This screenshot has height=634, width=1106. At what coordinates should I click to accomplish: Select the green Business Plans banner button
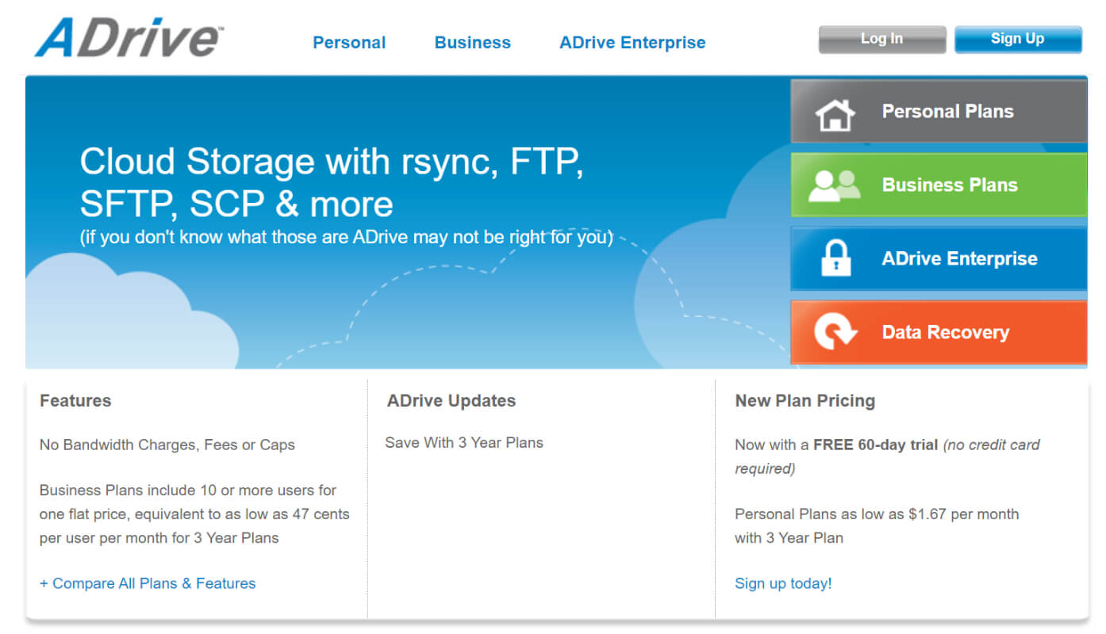pos(939,185)
